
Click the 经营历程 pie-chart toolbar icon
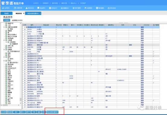(18, 8)
